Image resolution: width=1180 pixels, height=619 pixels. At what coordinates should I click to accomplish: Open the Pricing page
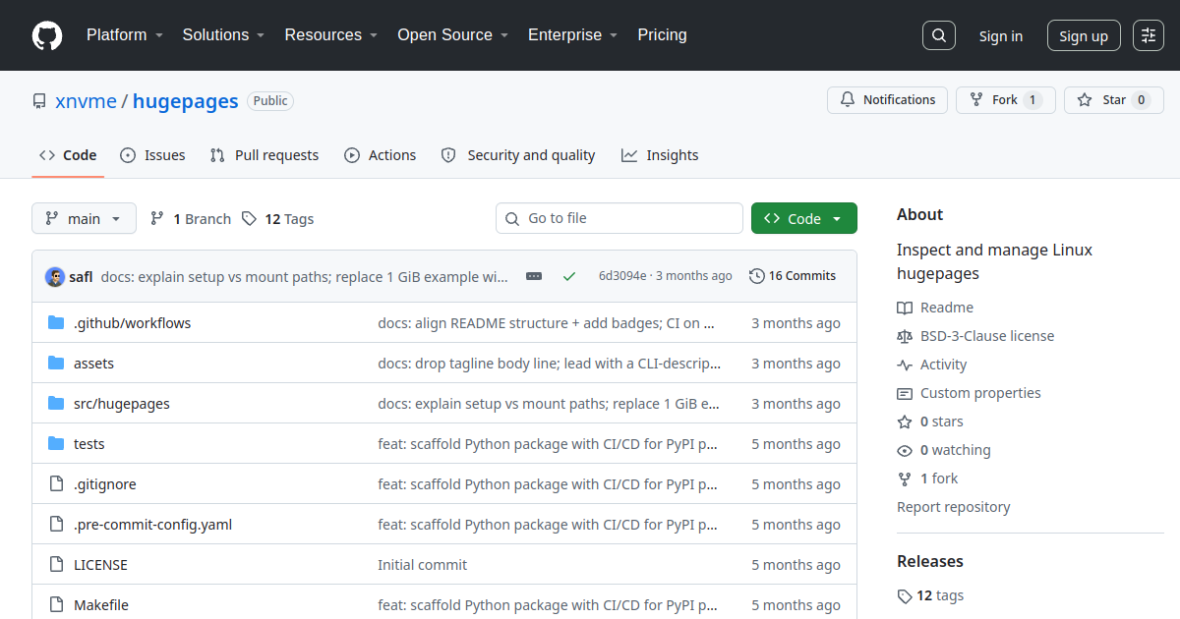coord(662,35)
